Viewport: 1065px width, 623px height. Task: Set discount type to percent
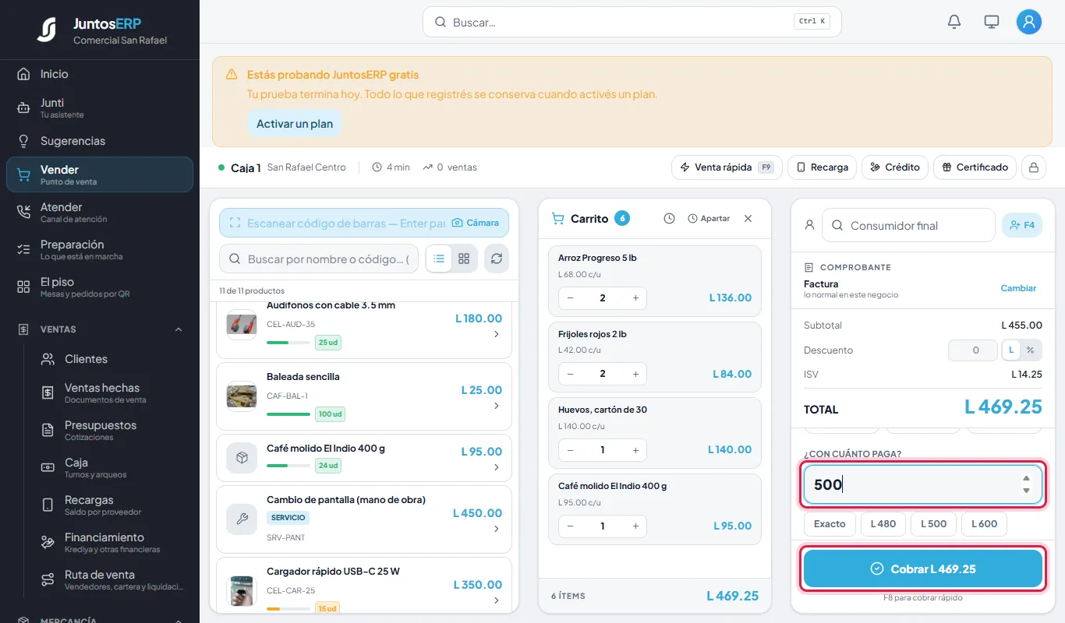1030,350
